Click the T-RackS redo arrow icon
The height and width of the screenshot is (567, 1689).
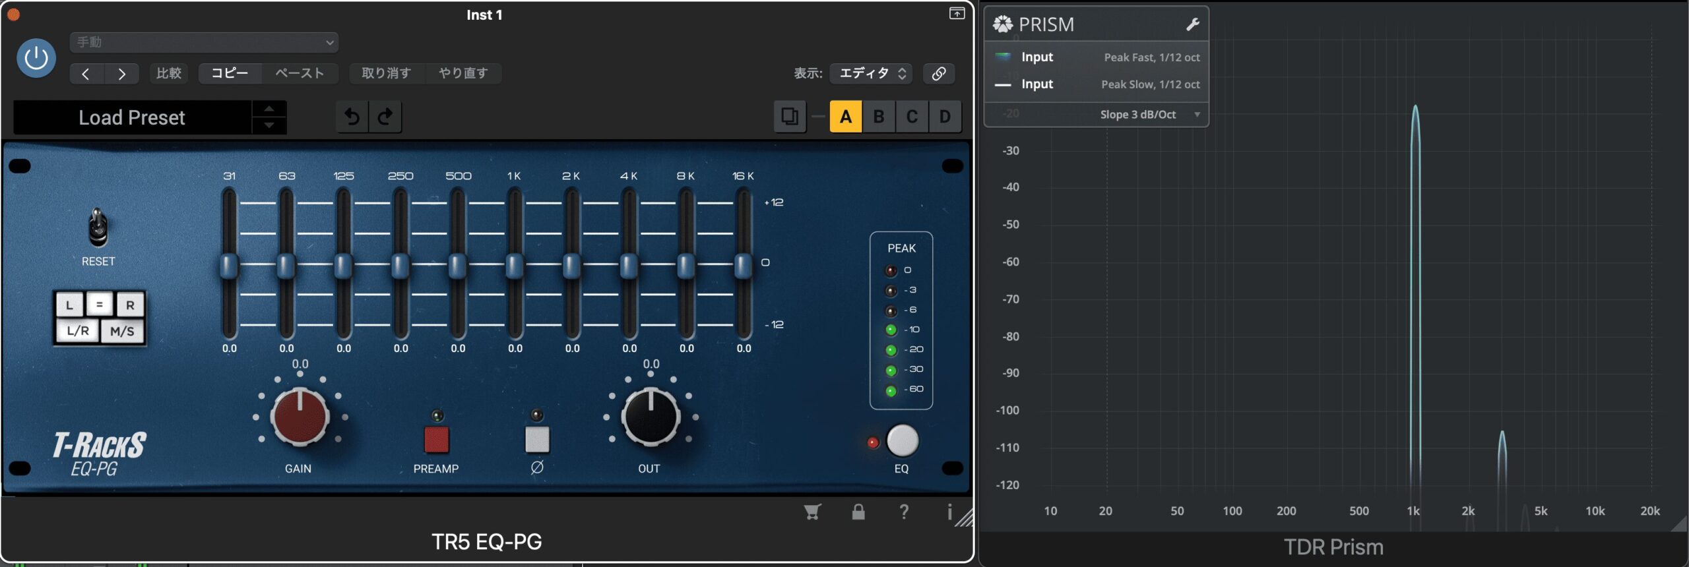pos(385,117)
